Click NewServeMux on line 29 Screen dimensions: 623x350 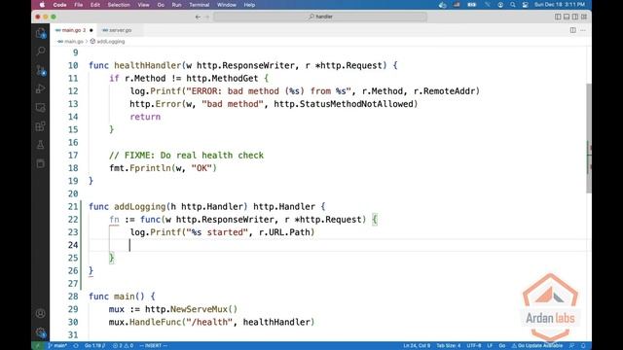[x=199, y=309]
